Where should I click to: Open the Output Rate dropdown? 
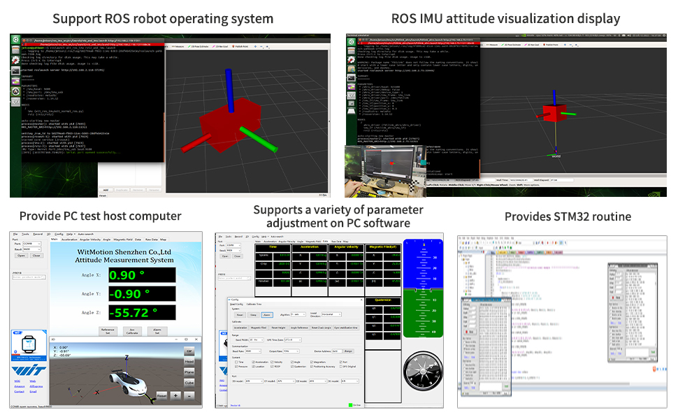coord(291,351)
